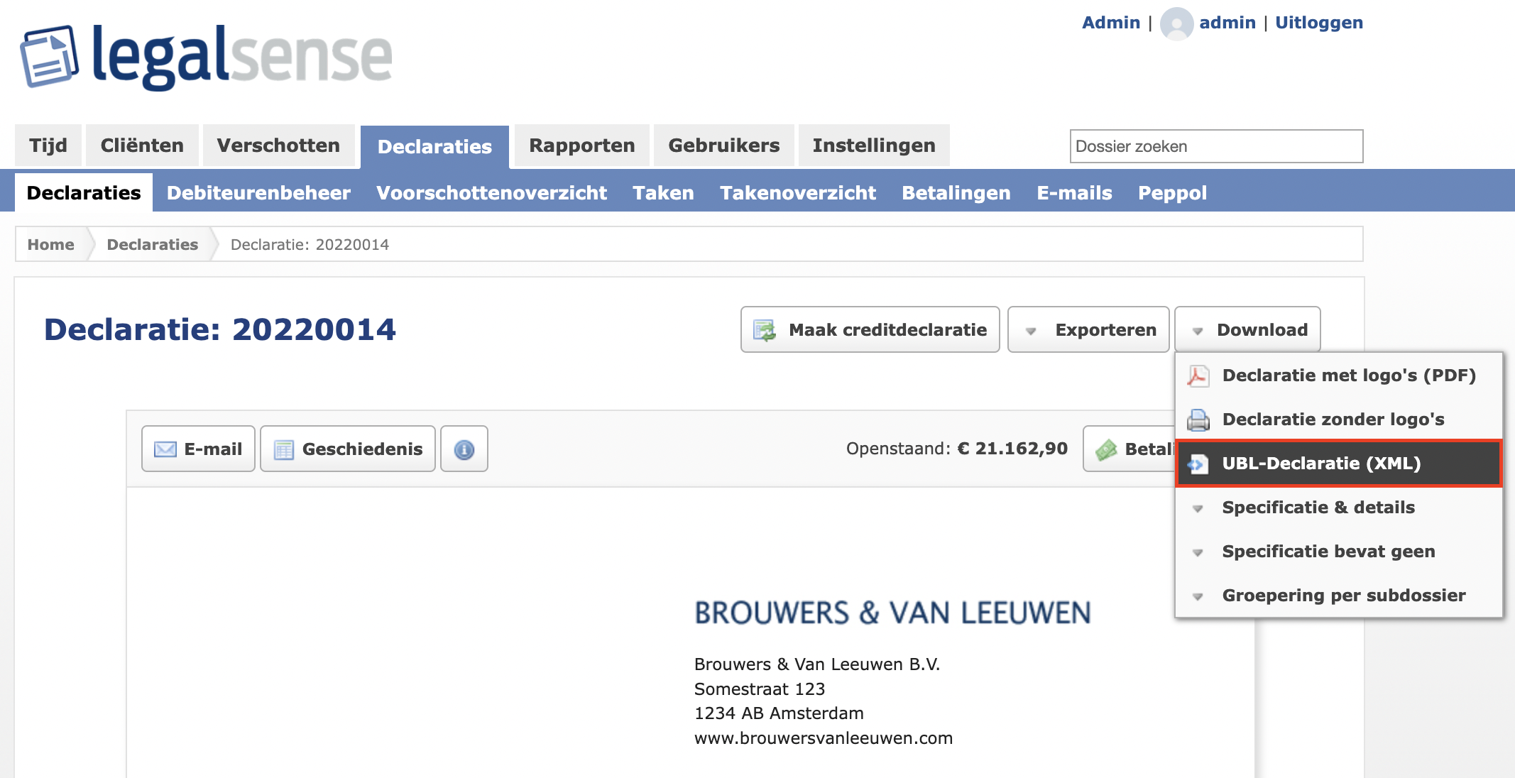
Task: Click 'Brouwers & Van Leeuwen B.V.' text
Action: click(817, 664)
